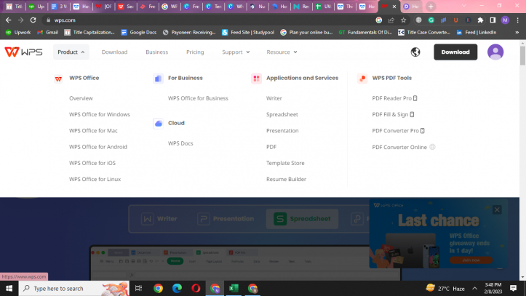Select the Presentation tab on the page
This screenshot has height=296, width=526.
[x=226, y=219]
